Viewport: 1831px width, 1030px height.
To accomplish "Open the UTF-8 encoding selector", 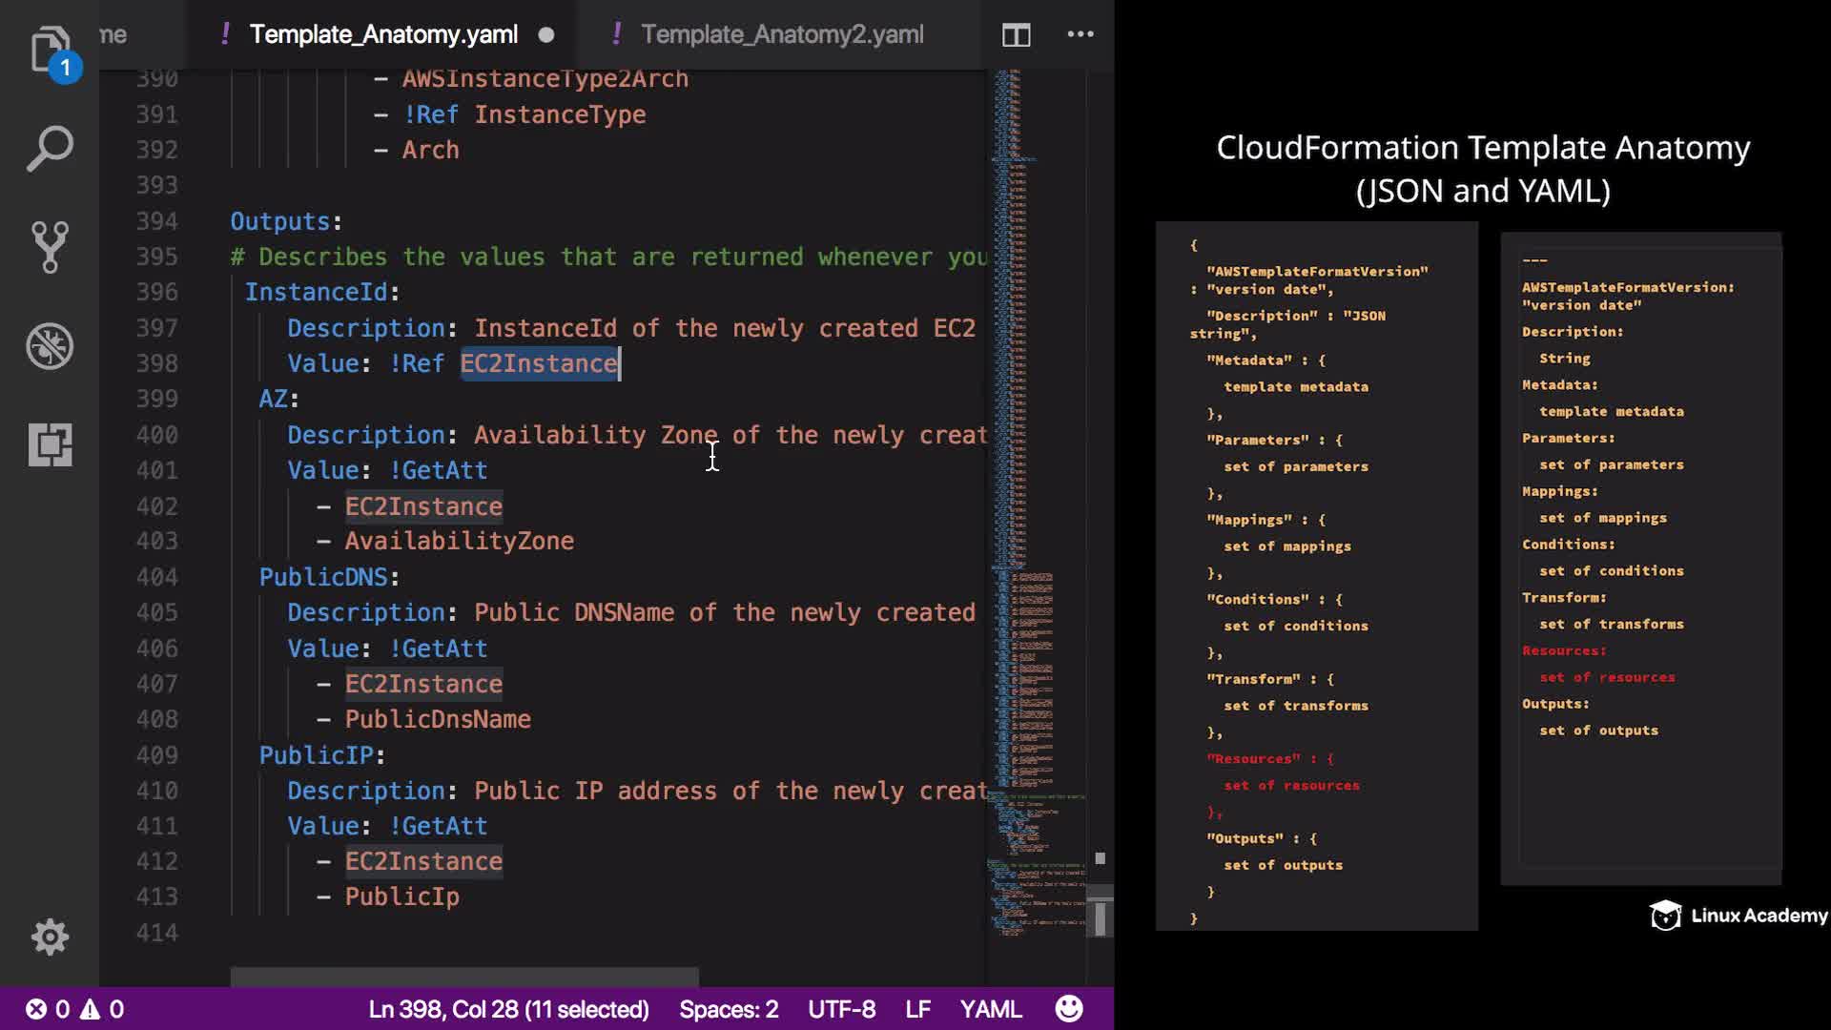I will tap(841, 1009).
